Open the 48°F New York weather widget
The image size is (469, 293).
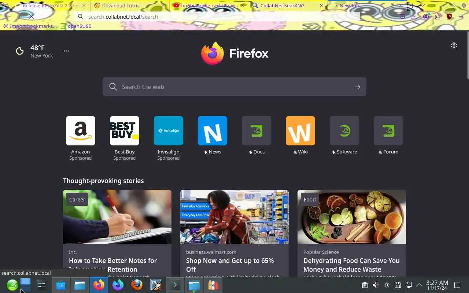(x=35, y=51)
